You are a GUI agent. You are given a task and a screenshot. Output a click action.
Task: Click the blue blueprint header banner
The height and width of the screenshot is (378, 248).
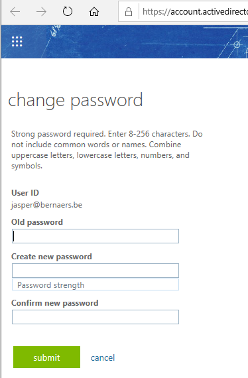tap(125, 42)
